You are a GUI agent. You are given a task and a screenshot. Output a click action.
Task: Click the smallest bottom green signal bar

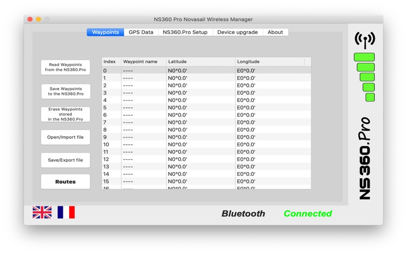[x=370, y=98]
